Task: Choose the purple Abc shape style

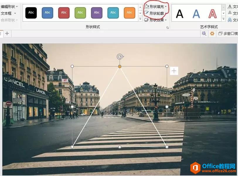Action: pyautogui.click(x=97, y=13)
